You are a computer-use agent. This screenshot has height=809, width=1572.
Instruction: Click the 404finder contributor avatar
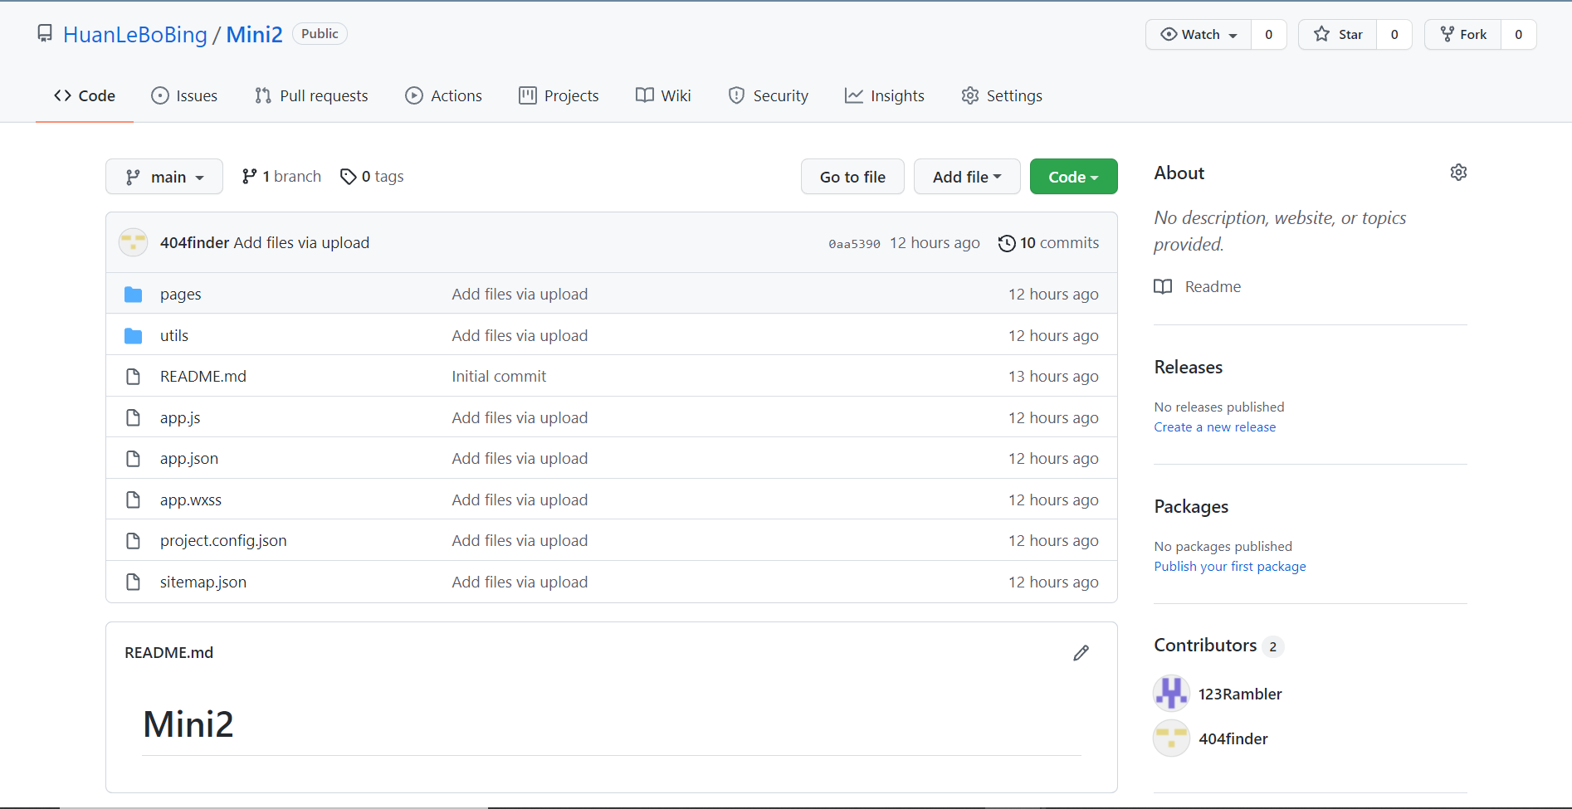coord(1171,738)
